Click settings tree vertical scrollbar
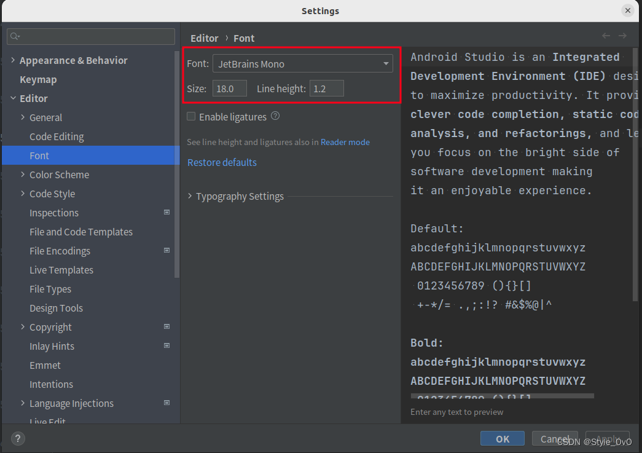Screen dimensions: 642x453 pyautogui.click(x=177, y=164)
